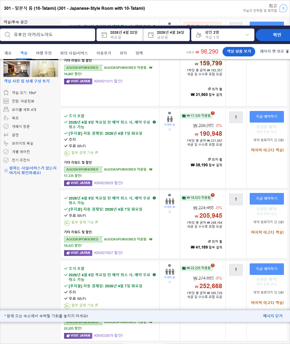Screen dimensions: 290x344
Task: Click the 할부 결제 가능 installment icon
Action: pyautogui.click(x=67, y=153)
